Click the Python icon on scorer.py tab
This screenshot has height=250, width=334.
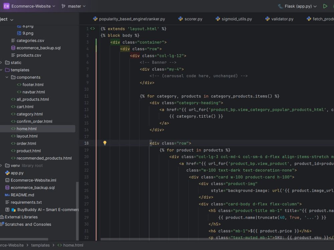click(180, 19)
